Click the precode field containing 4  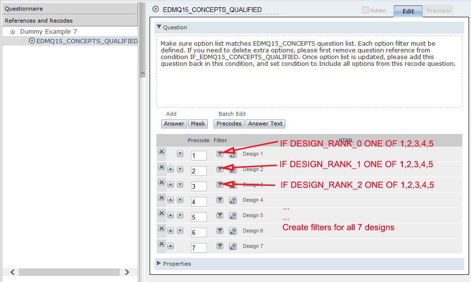[x=199, y=202]
